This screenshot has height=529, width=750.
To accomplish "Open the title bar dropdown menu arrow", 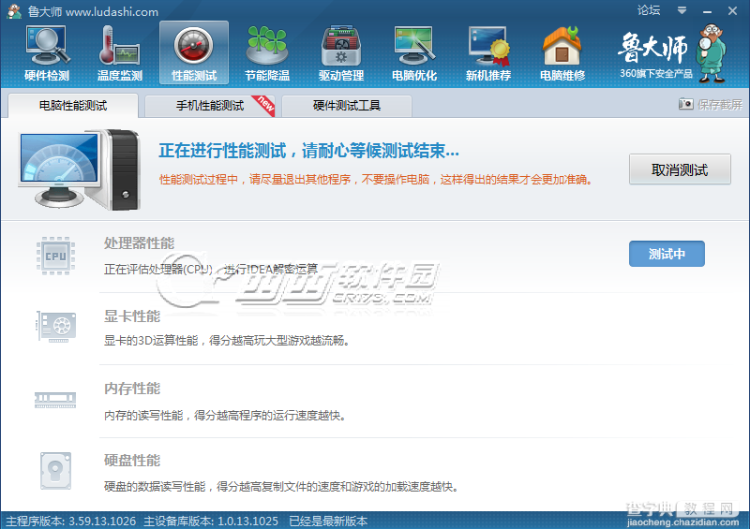I will (682, 10).
